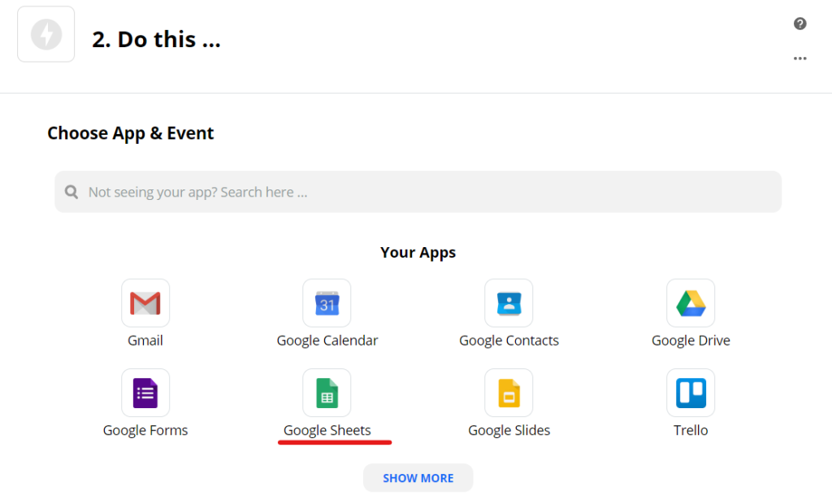Open the help question mark icon
The height and width of the screenshot is (504, 832).
pos(800,24)
